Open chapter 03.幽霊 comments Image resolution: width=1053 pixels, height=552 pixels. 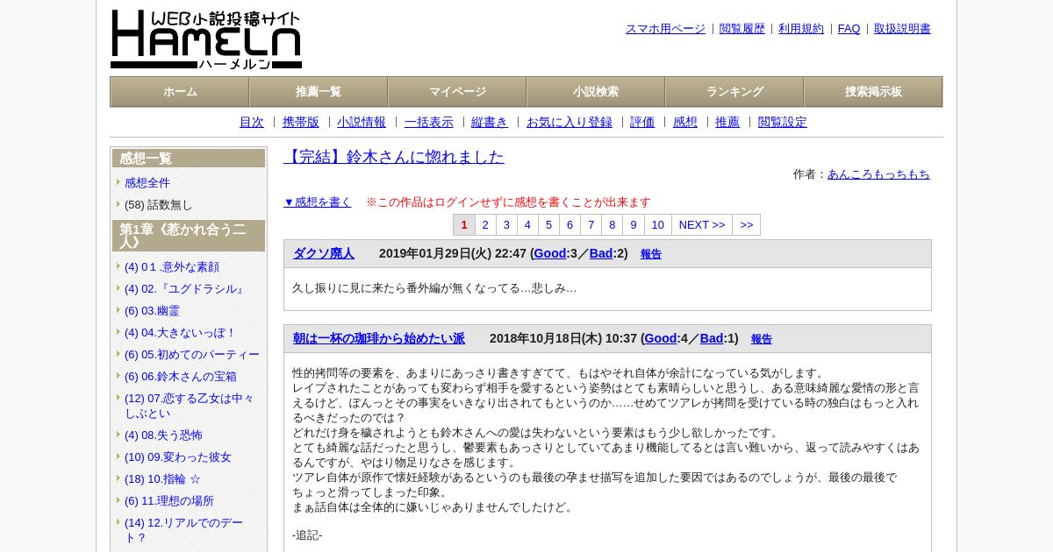(x=152, y=311)
